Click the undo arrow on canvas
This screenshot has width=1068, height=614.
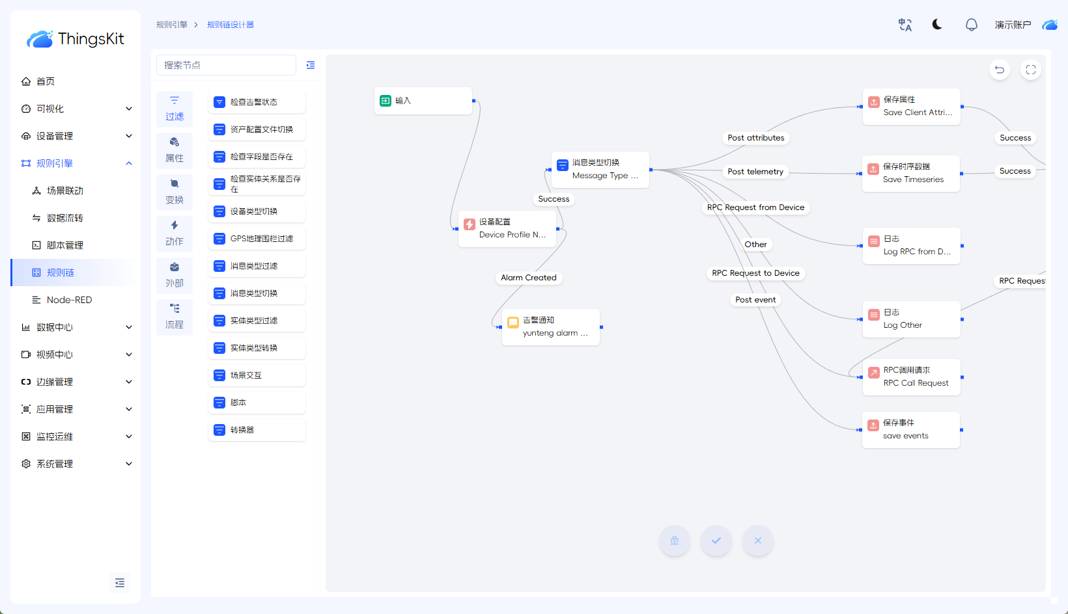coord(1000,70)
